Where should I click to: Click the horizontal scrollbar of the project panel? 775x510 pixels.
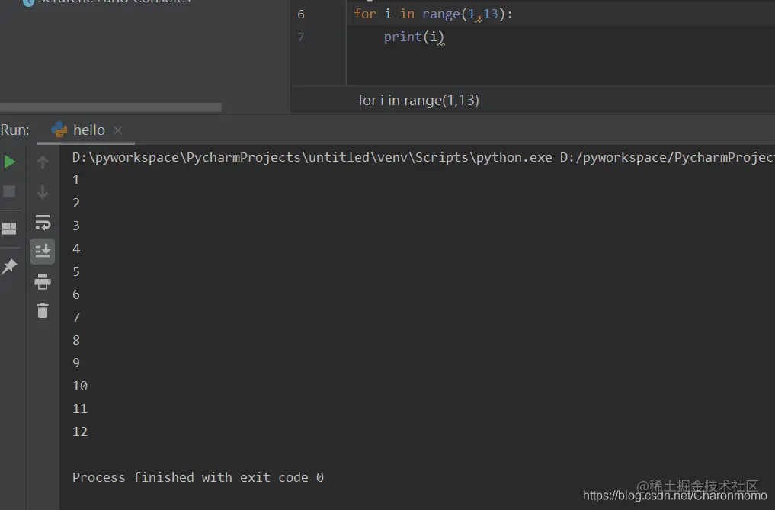[110, 107]
